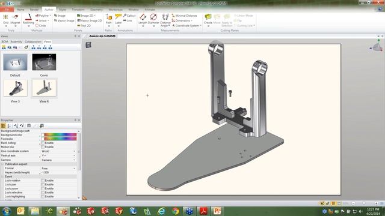This screenshot has height=216, width=385.
Task: Select the View 3 thumbnail
Action: [15, 88]
